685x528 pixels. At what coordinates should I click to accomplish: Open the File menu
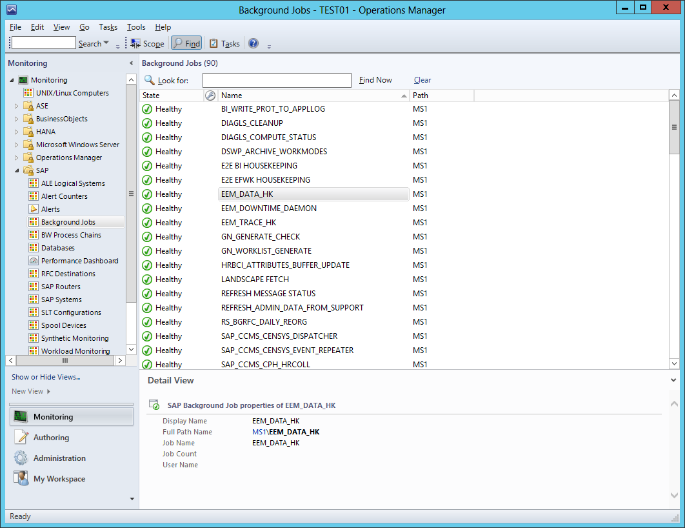pyautogui.click(x=15, y=27)
